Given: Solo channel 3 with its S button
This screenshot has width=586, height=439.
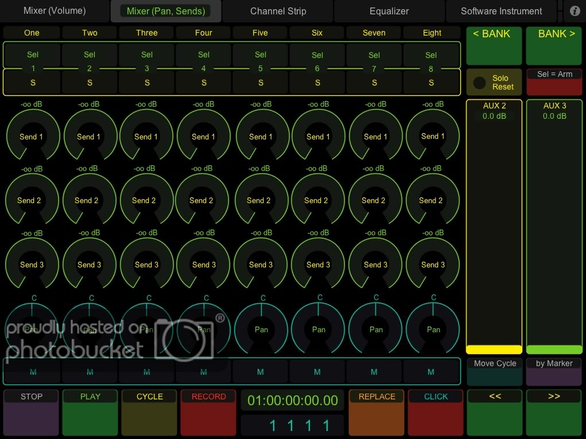Looking at the screenshot, I should point(147,83).
